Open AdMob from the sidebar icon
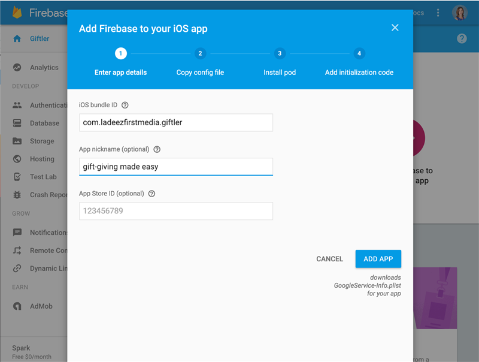The image size is (479, 362). click(17, 306)
